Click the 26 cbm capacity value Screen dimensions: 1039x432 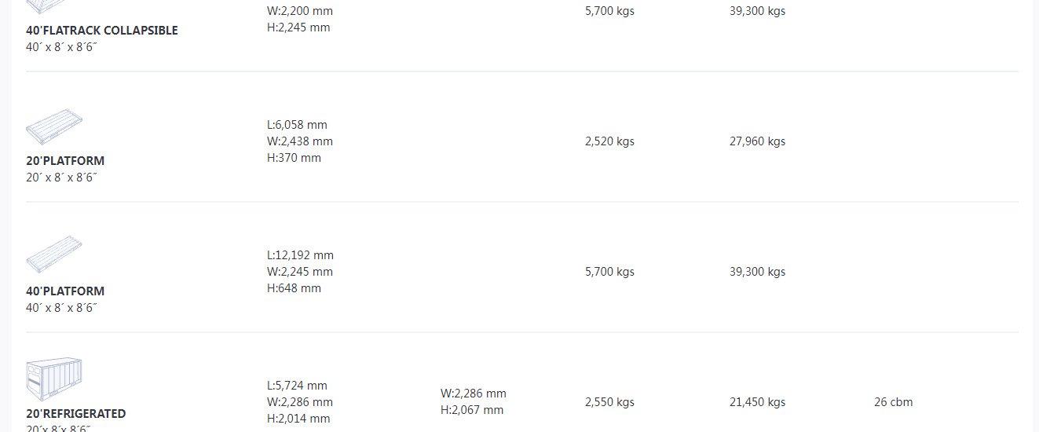tap(893, 402)
